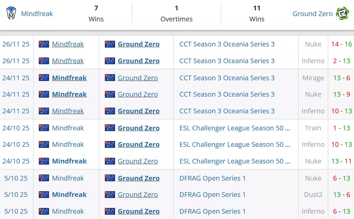Click the Dust2 map name cell

313,195
